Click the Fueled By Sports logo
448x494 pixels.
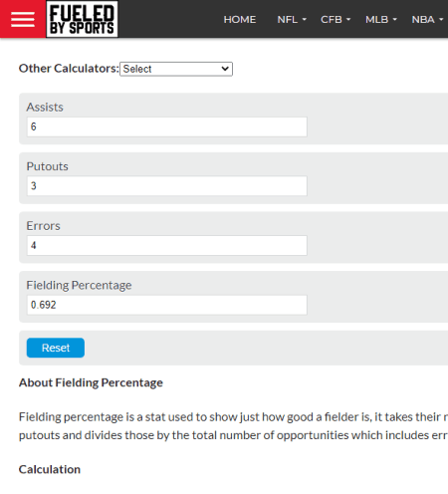pos(82,19)
